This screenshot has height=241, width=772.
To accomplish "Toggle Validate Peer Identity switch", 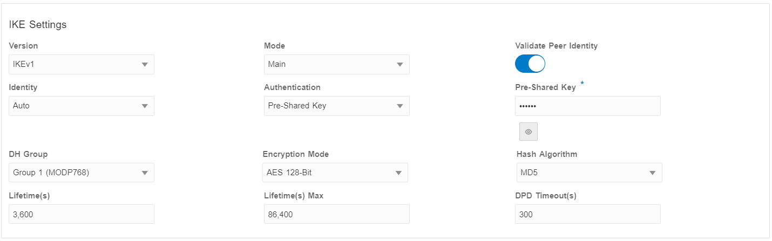I will (x=530, y=64).
